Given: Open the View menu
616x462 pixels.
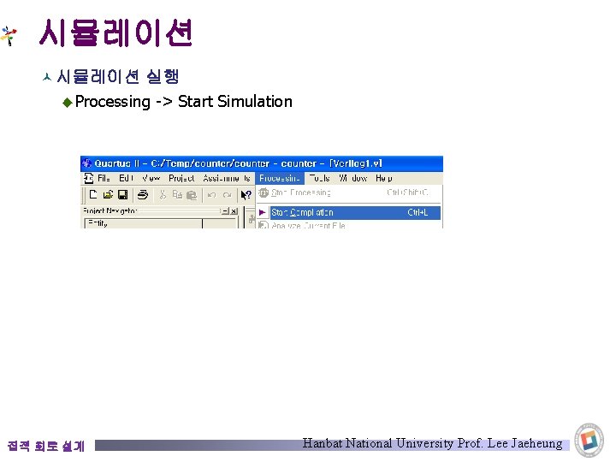Looking at the screenshot, I should tap(151, 178).
